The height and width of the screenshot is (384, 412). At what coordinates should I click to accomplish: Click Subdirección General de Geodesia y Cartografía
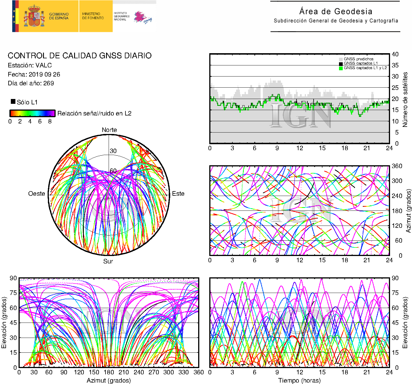[336, 21]
